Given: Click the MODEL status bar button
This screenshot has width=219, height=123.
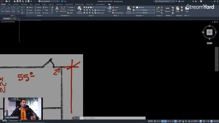Looking at the screenshot, I should [150, 121].
